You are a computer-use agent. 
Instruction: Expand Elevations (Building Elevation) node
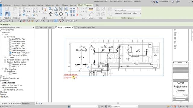[x=5, y=60]
